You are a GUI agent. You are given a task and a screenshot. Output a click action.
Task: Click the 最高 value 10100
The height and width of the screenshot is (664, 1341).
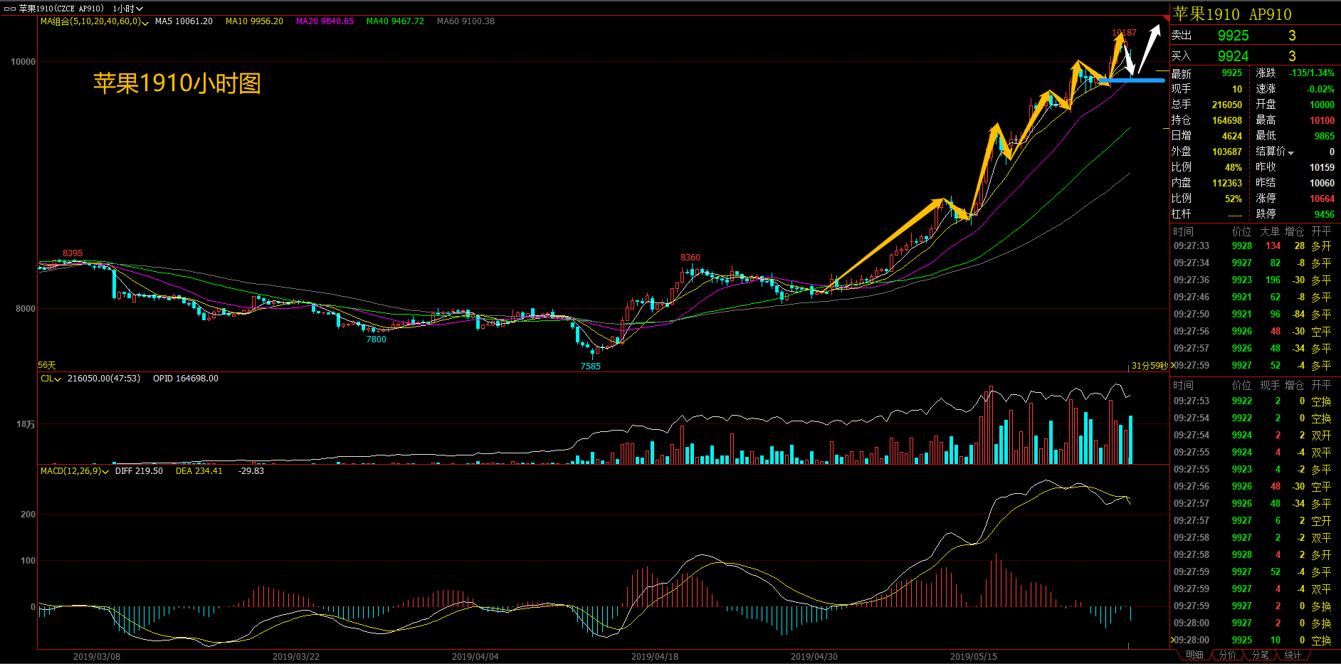click(1322, 120)
